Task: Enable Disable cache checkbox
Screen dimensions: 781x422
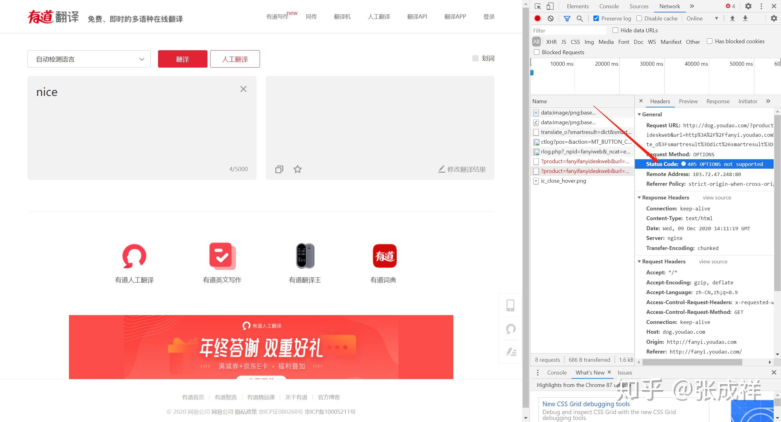Action: (639, 18)
